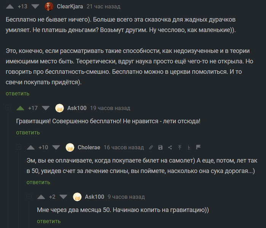Reply to ClearKjara's comment
Screen dimensions: 266x228
pos(17,93)
